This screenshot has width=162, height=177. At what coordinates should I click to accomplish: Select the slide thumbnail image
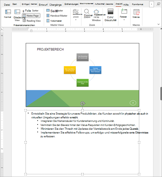pos(82,75)
